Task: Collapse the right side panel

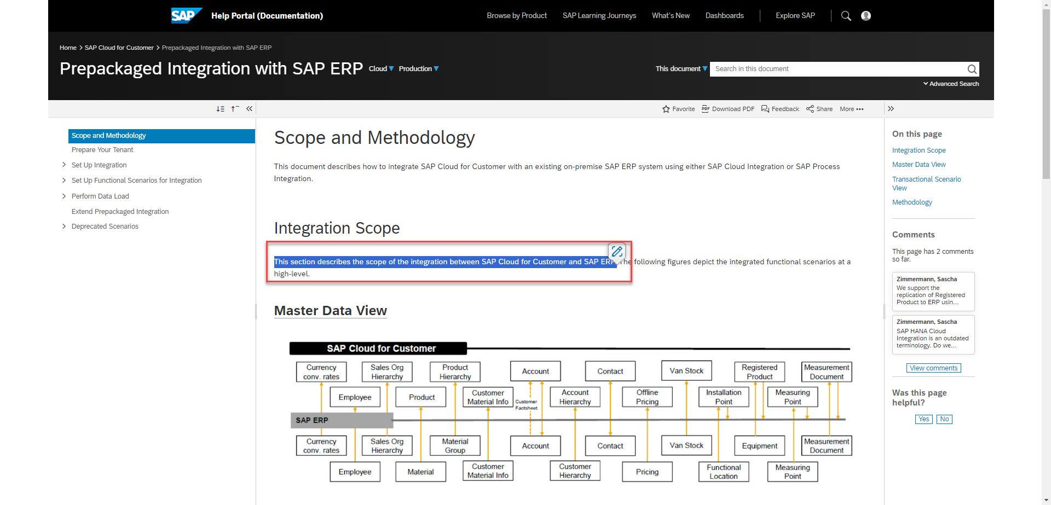Action: 891,109
